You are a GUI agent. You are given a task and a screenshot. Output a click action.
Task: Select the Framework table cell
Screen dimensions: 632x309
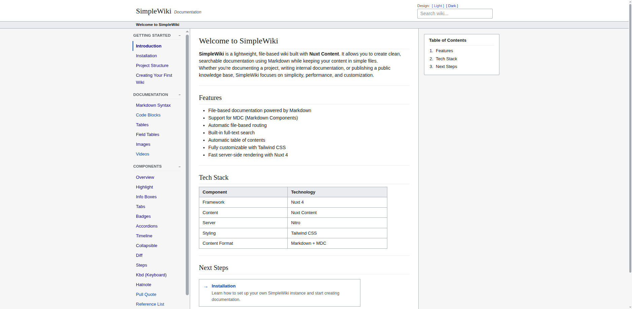pos(243,202)
